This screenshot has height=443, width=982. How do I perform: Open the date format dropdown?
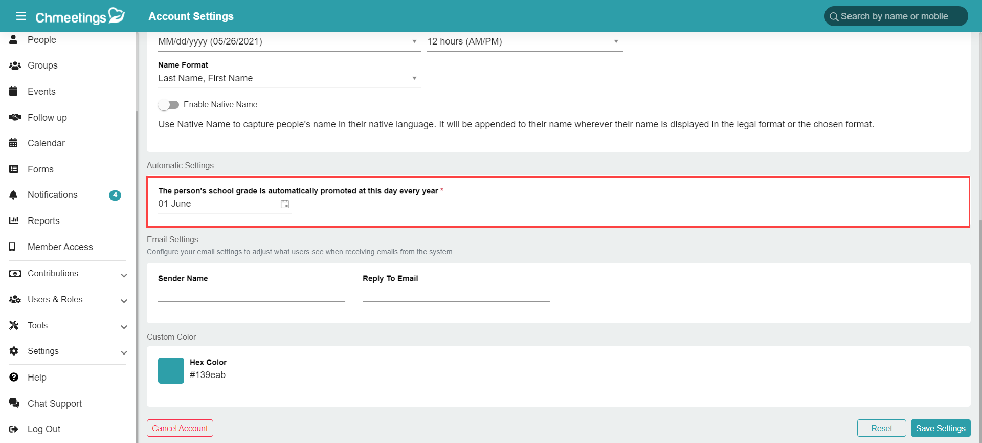coord(289,41)
